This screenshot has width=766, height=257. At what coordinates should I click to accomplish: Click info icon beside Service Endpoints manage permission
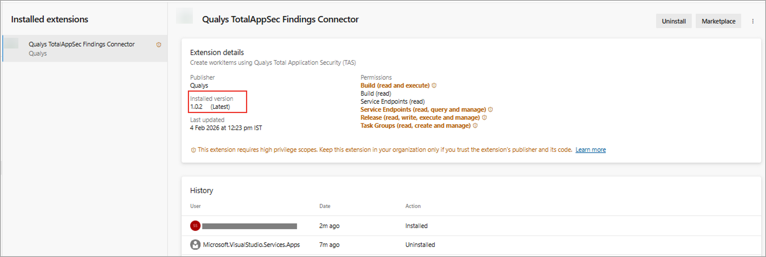coord(491,110)
